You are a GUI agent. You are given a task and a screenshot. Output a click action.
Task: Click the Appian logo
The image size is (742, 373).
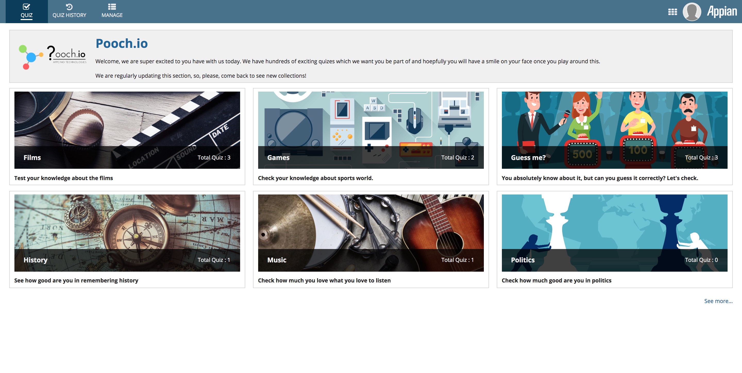pos(722,12)
